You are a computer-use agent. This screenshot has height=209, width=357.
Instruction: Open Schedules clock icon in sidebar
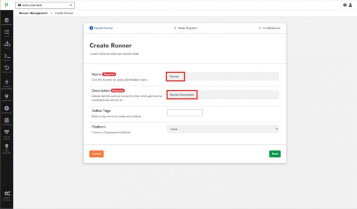[6, 109]
